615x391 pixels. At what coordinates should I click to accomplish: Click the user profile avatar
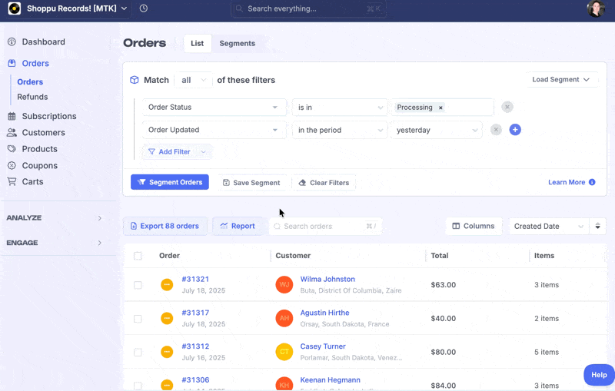tap(595, 8)
